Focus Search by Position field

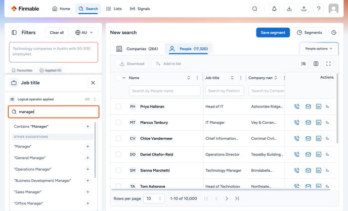pos(225,91)
